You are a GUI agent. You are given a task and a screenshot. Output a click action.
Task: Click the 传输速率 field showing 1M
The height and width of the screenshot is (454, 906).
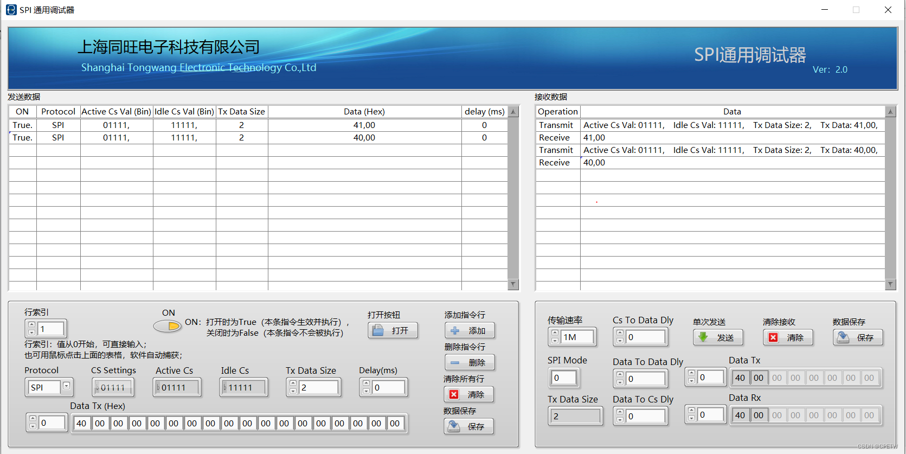[x=577, y=337]
